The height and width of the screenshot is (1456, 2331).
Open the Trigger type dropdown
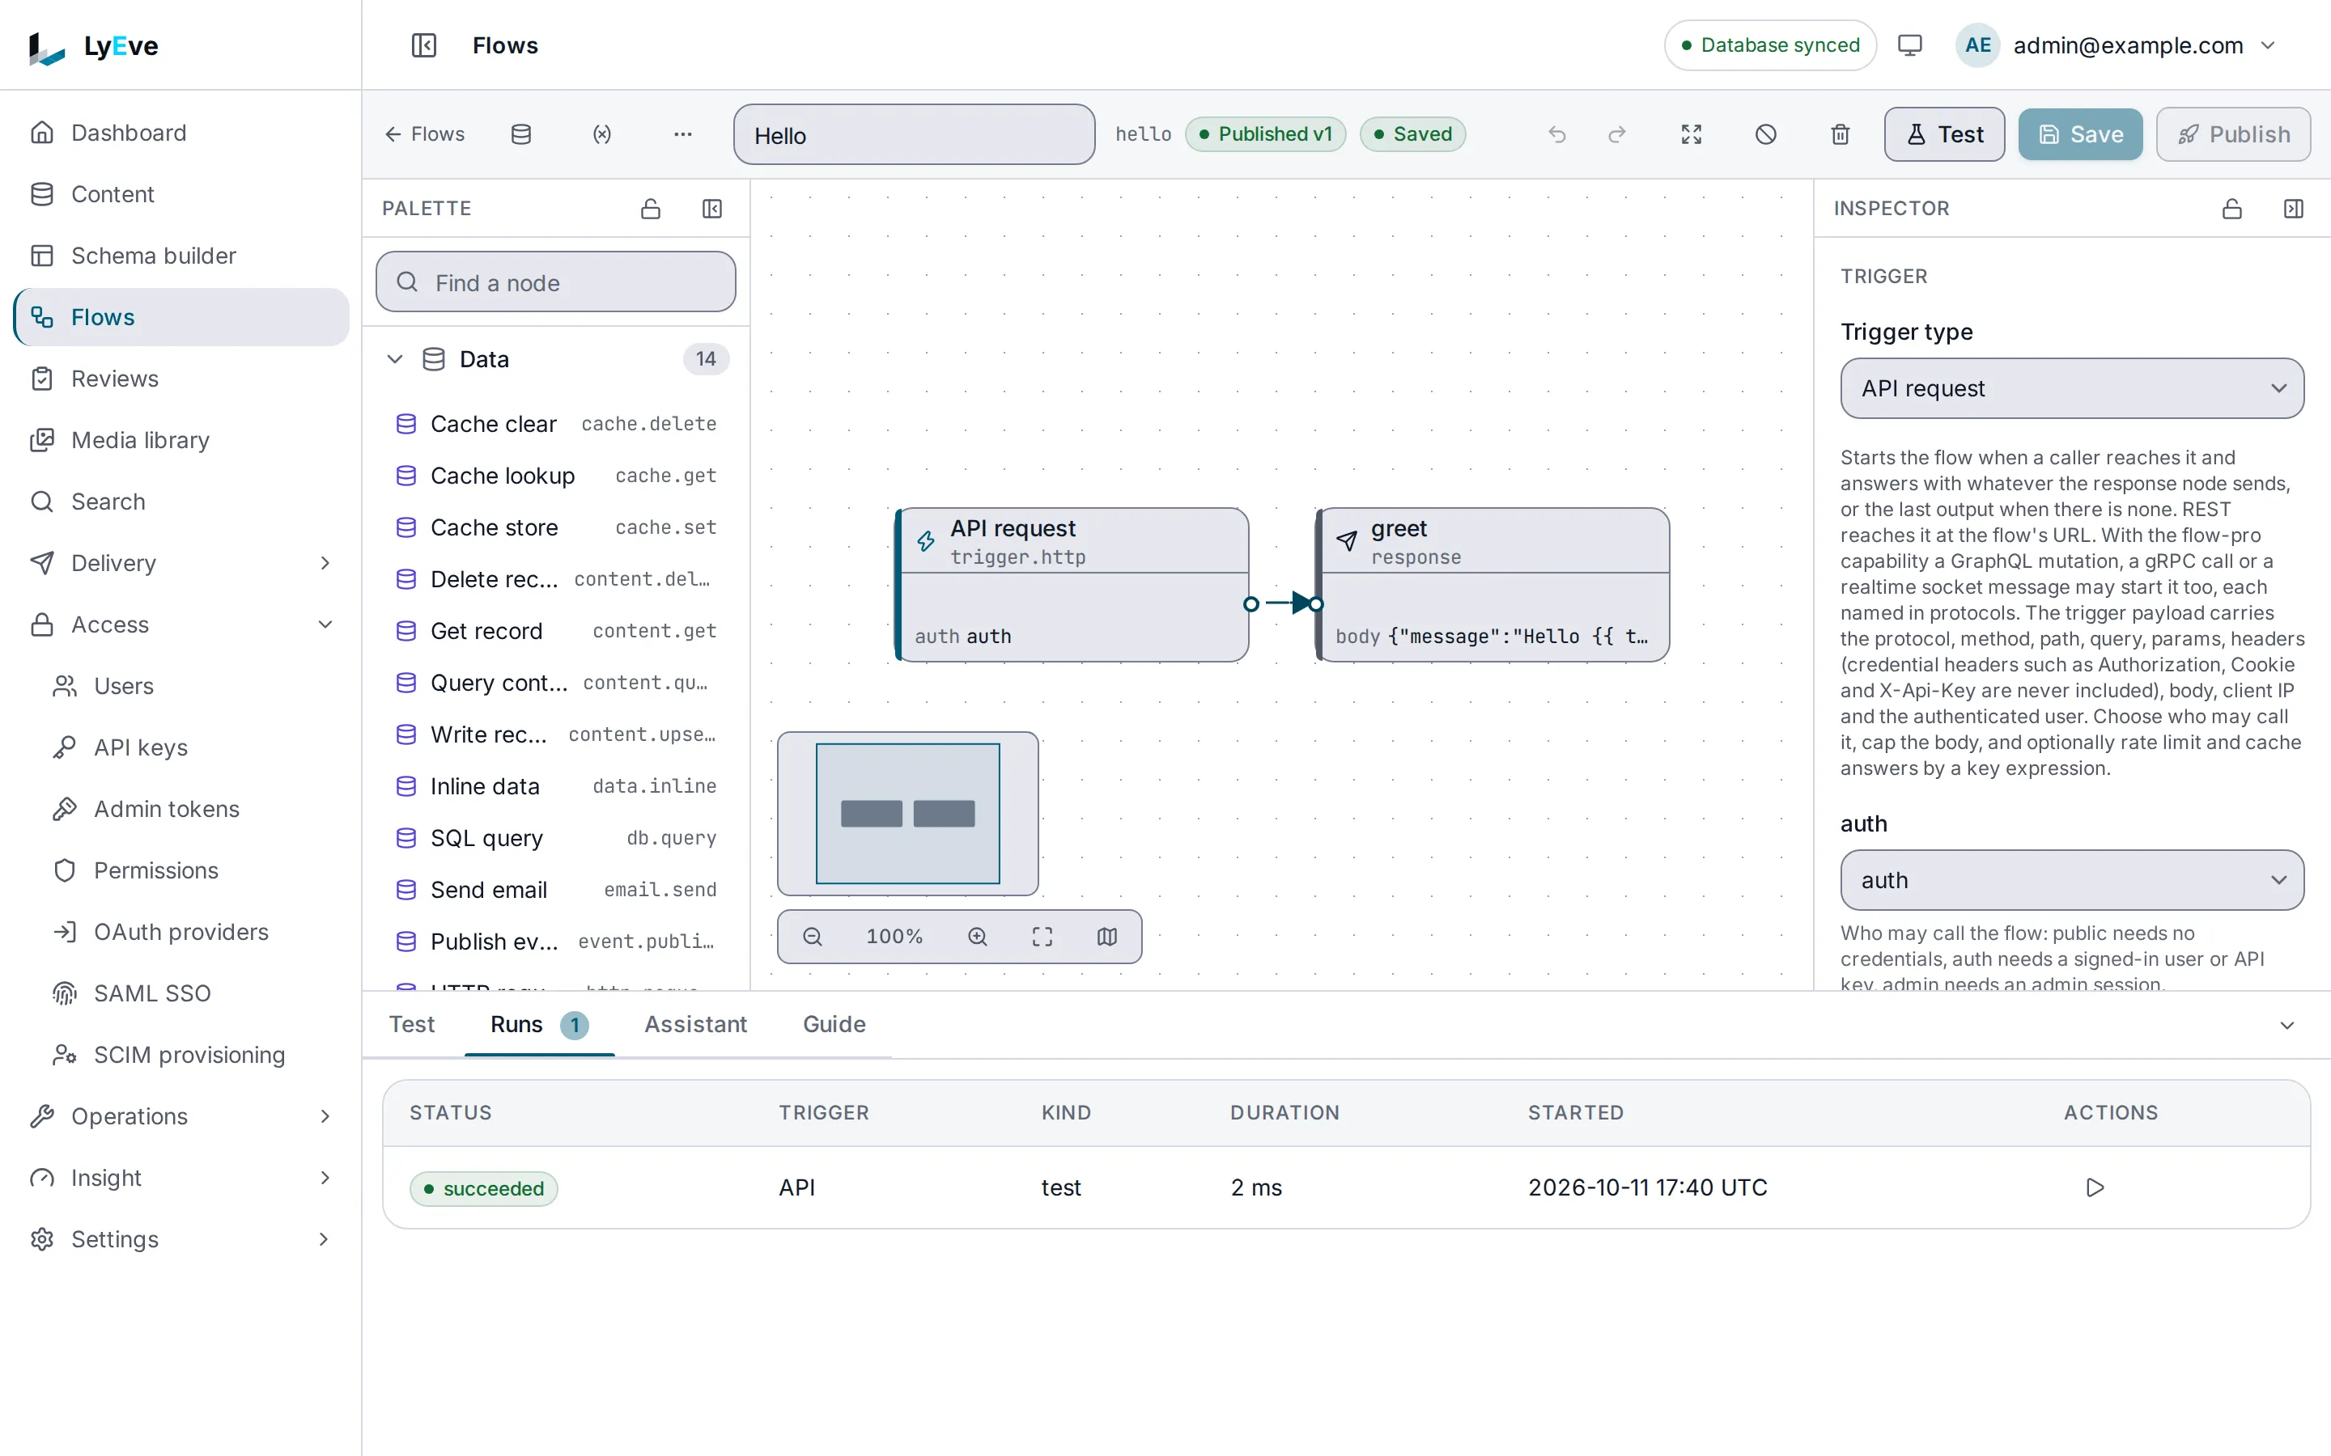(x=2072, y=388)
